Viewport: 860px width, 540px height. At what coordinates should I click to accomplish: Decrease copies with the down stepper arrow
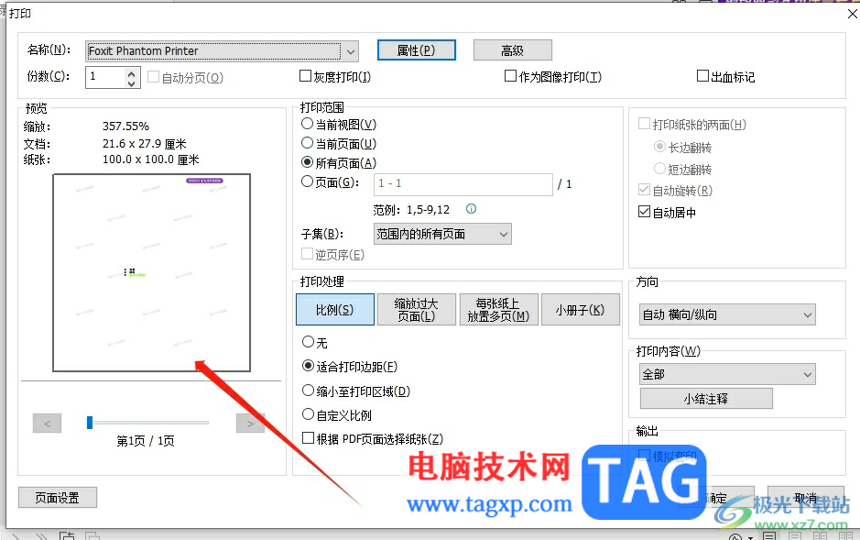132,83
